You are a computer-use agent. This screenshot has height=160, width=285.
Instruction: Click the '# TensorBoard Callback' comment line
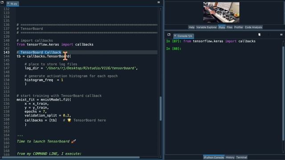39,52
